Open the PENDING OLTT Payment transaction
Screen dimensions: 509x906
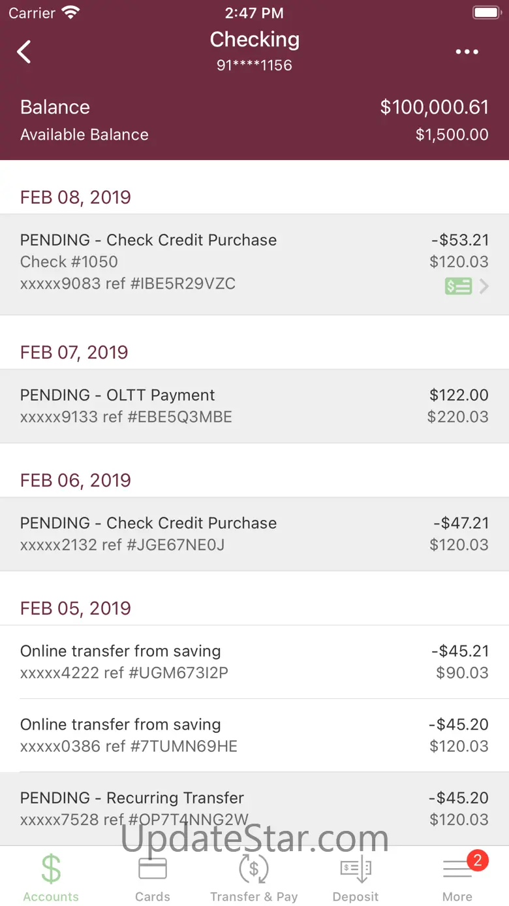(x=254, y=406)
